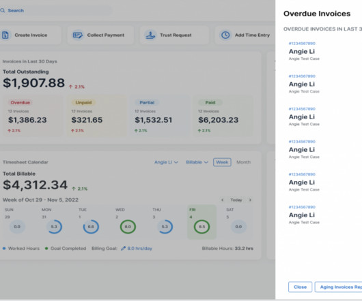Select the Paid invoices card
Viewport: 362px width, 301px height.
[223, 116]
